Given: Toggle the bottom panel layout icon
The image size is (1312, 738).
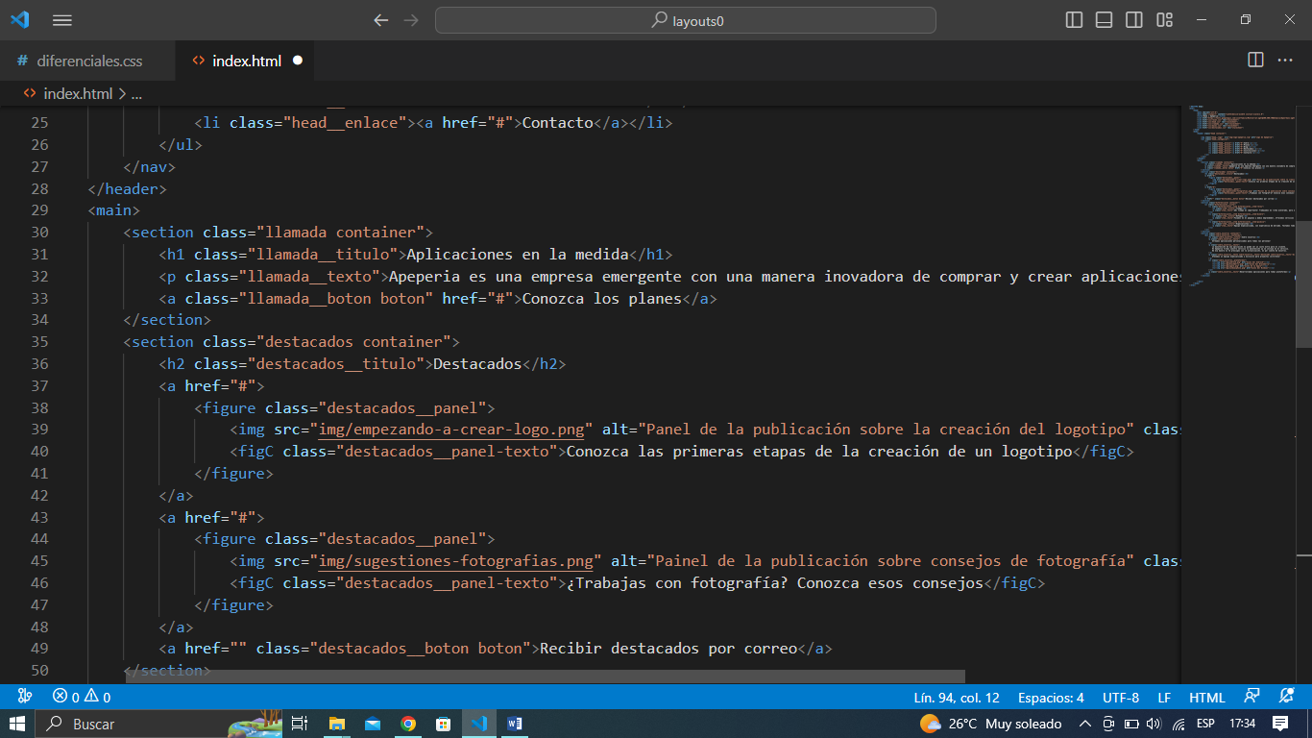Looking at the screenshot, I should [1105, 20].
